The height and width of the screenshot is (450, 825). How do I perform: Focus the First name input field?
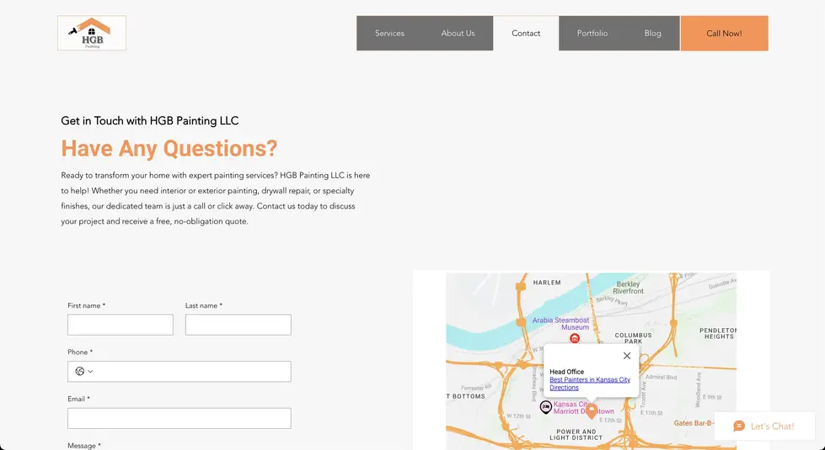120,325
